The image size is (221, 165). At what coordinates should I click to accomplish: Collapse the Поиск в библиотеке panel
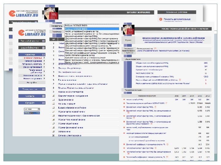click(x=43, y=41)
